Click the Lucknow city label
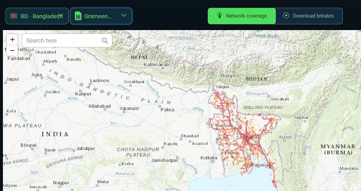The width and height of the screenshot is (361, 191). pos(100,81)
